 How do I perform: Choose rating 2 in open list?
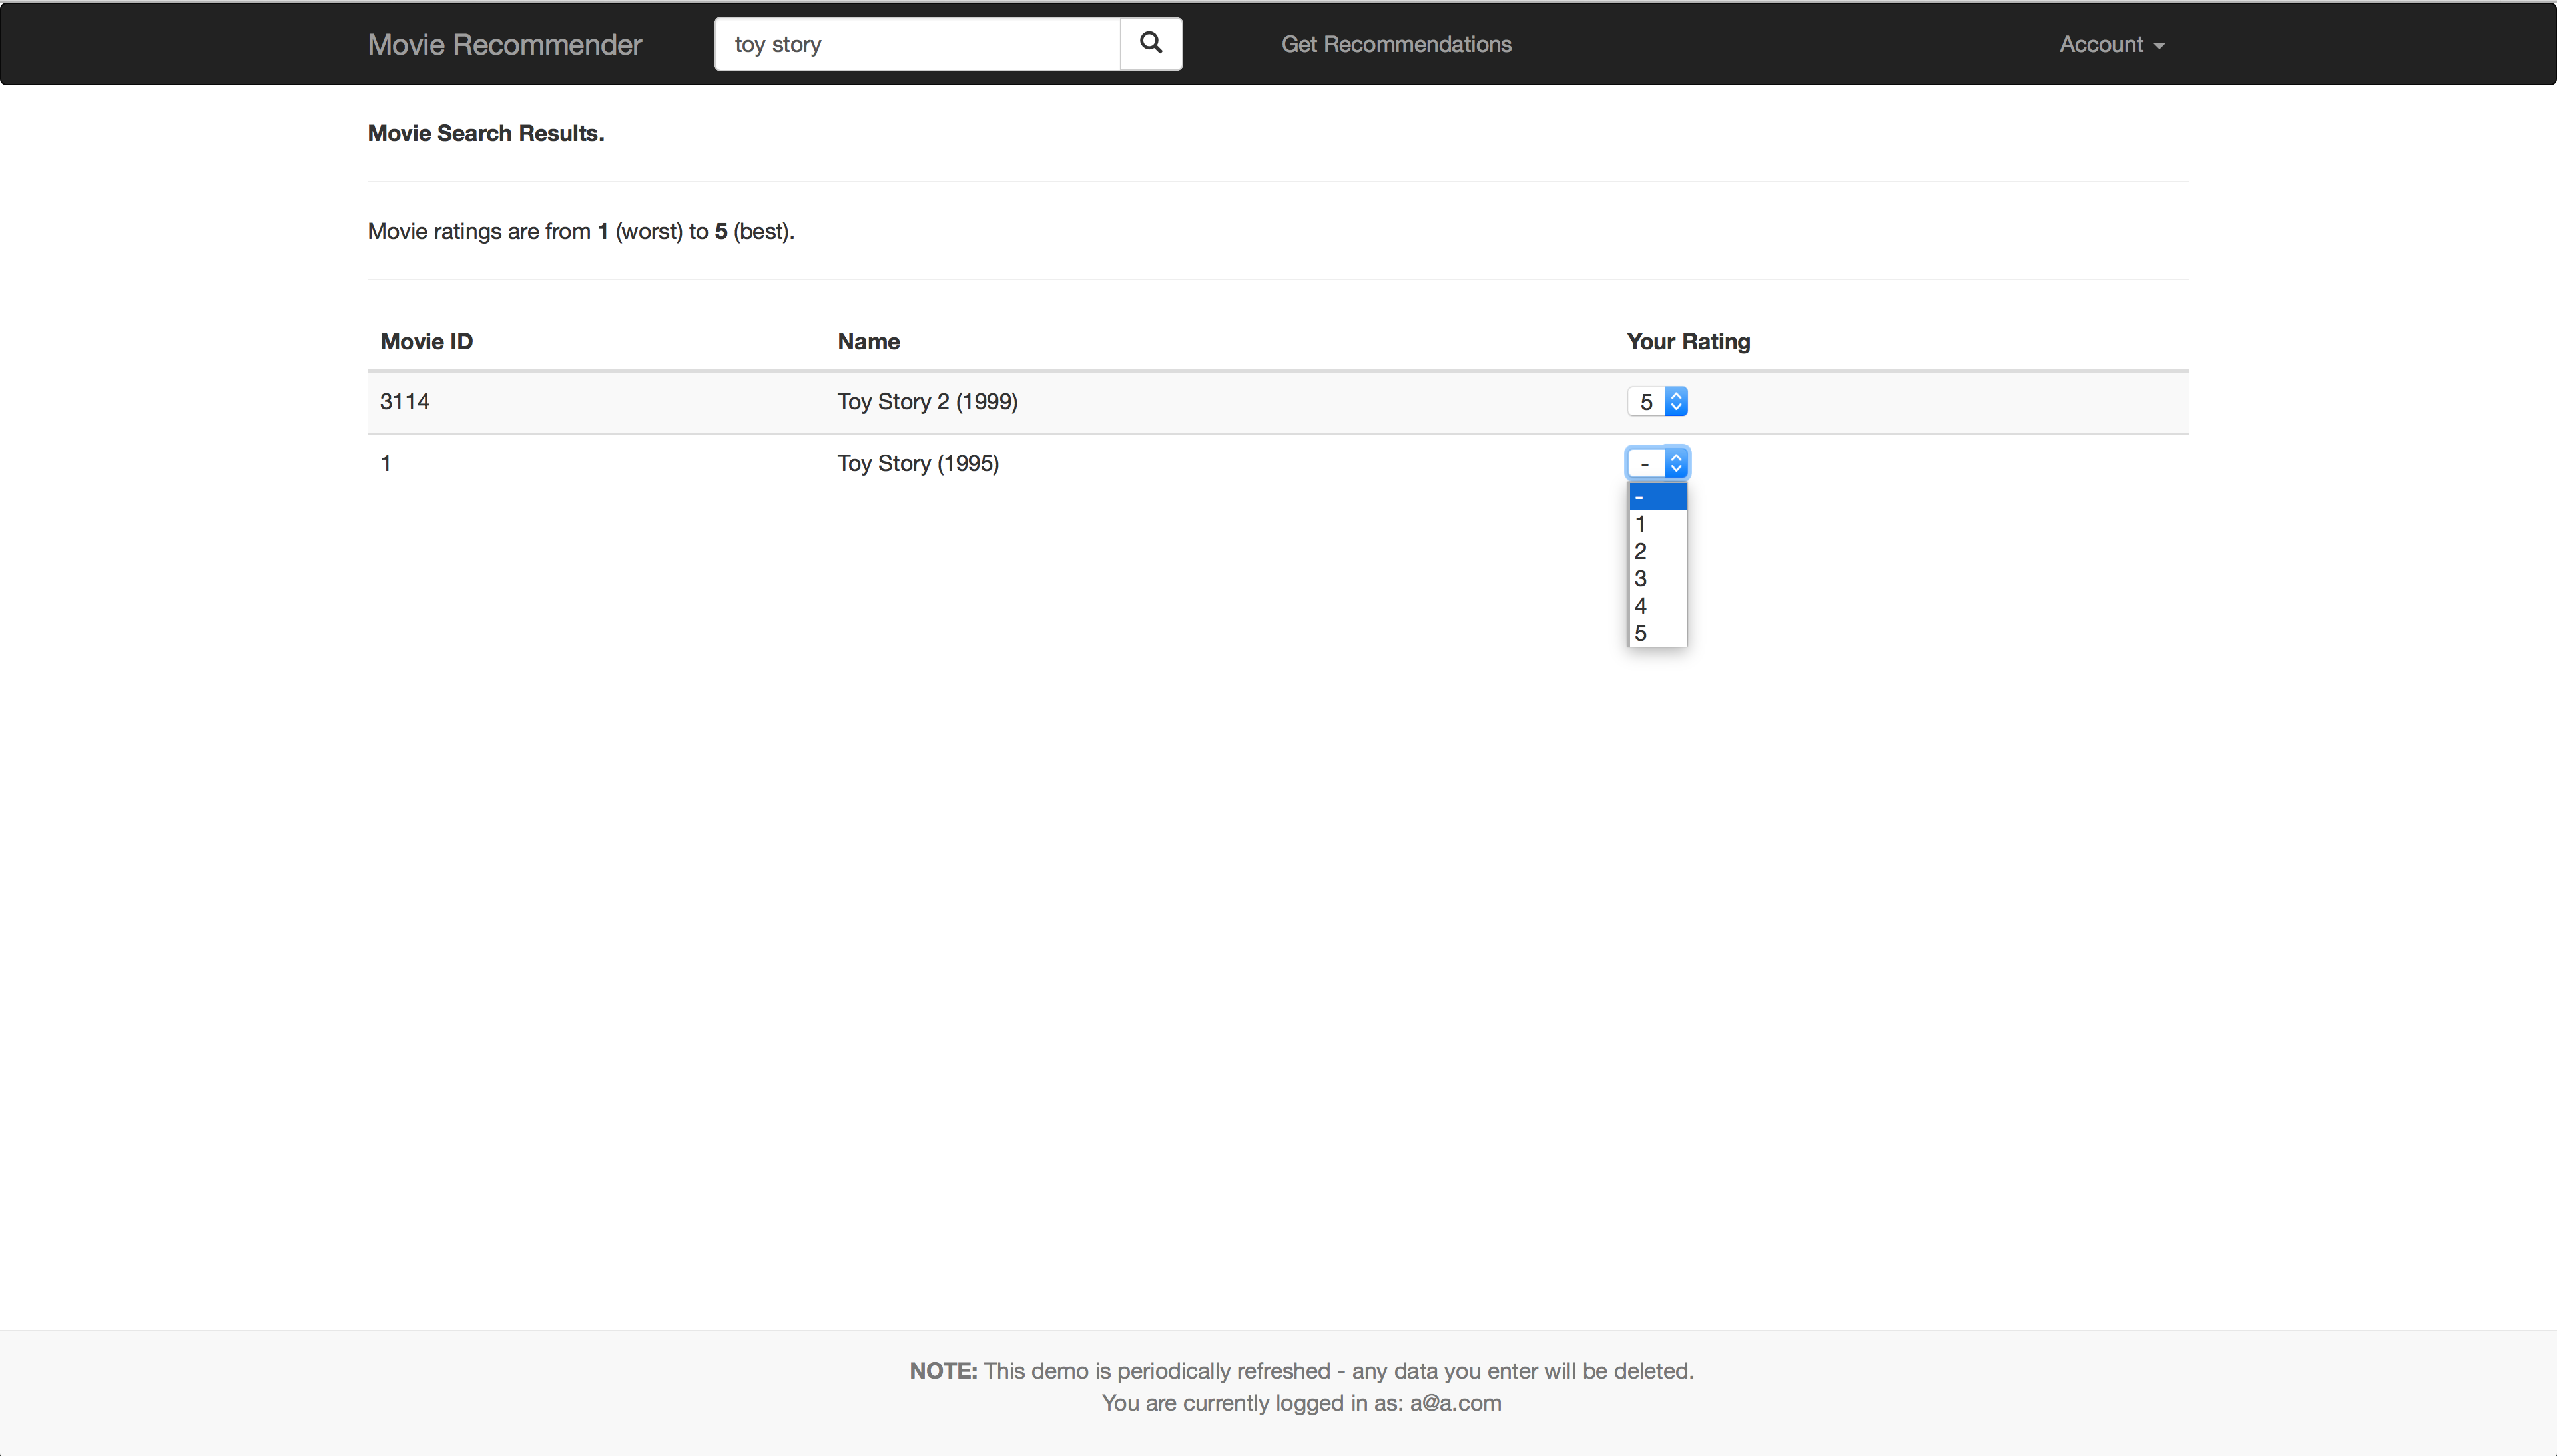tap(1657, 551)
